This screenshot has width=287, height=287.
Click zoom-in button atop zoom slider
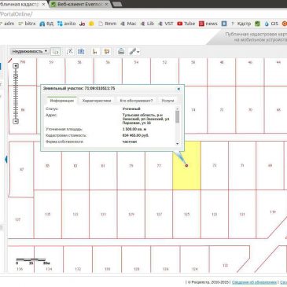click(x=16, y=65)
